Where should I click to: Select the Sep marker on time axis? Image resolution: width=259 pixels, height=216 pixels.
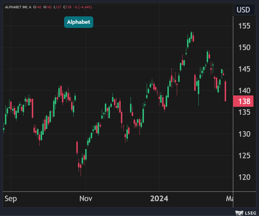[x=11, y=198]
